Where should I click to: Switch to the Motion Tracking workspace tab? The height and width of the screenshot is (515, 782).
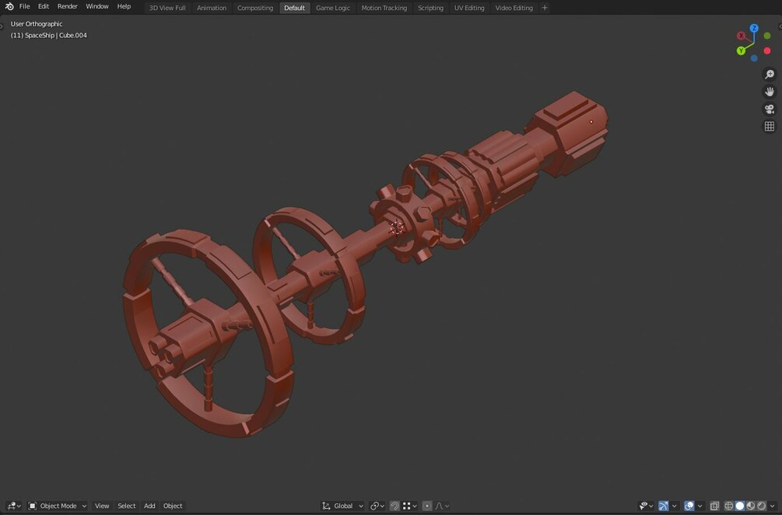tap(384, 8)
